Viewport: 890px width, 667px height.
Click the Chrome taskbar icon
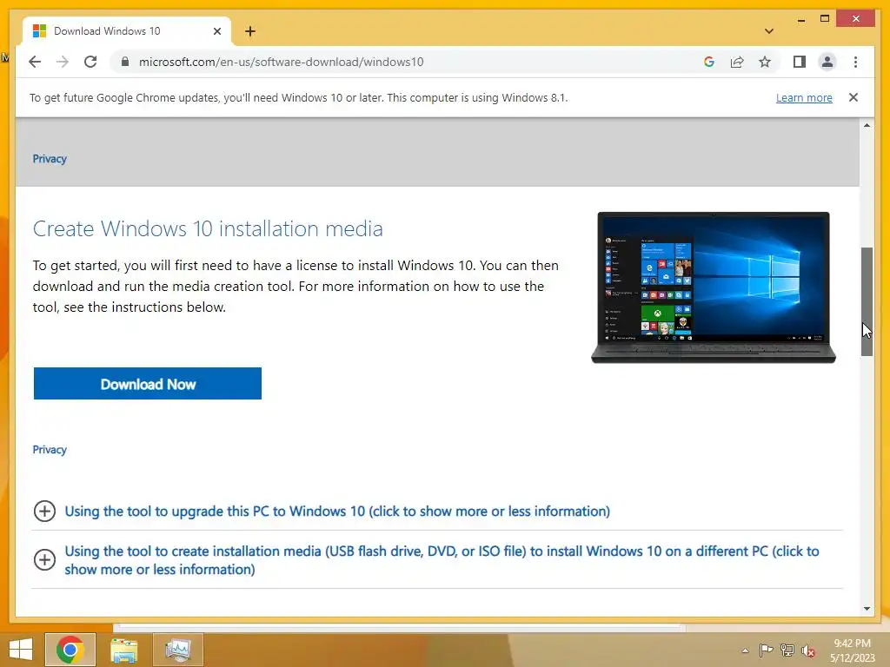click(70, 650)
